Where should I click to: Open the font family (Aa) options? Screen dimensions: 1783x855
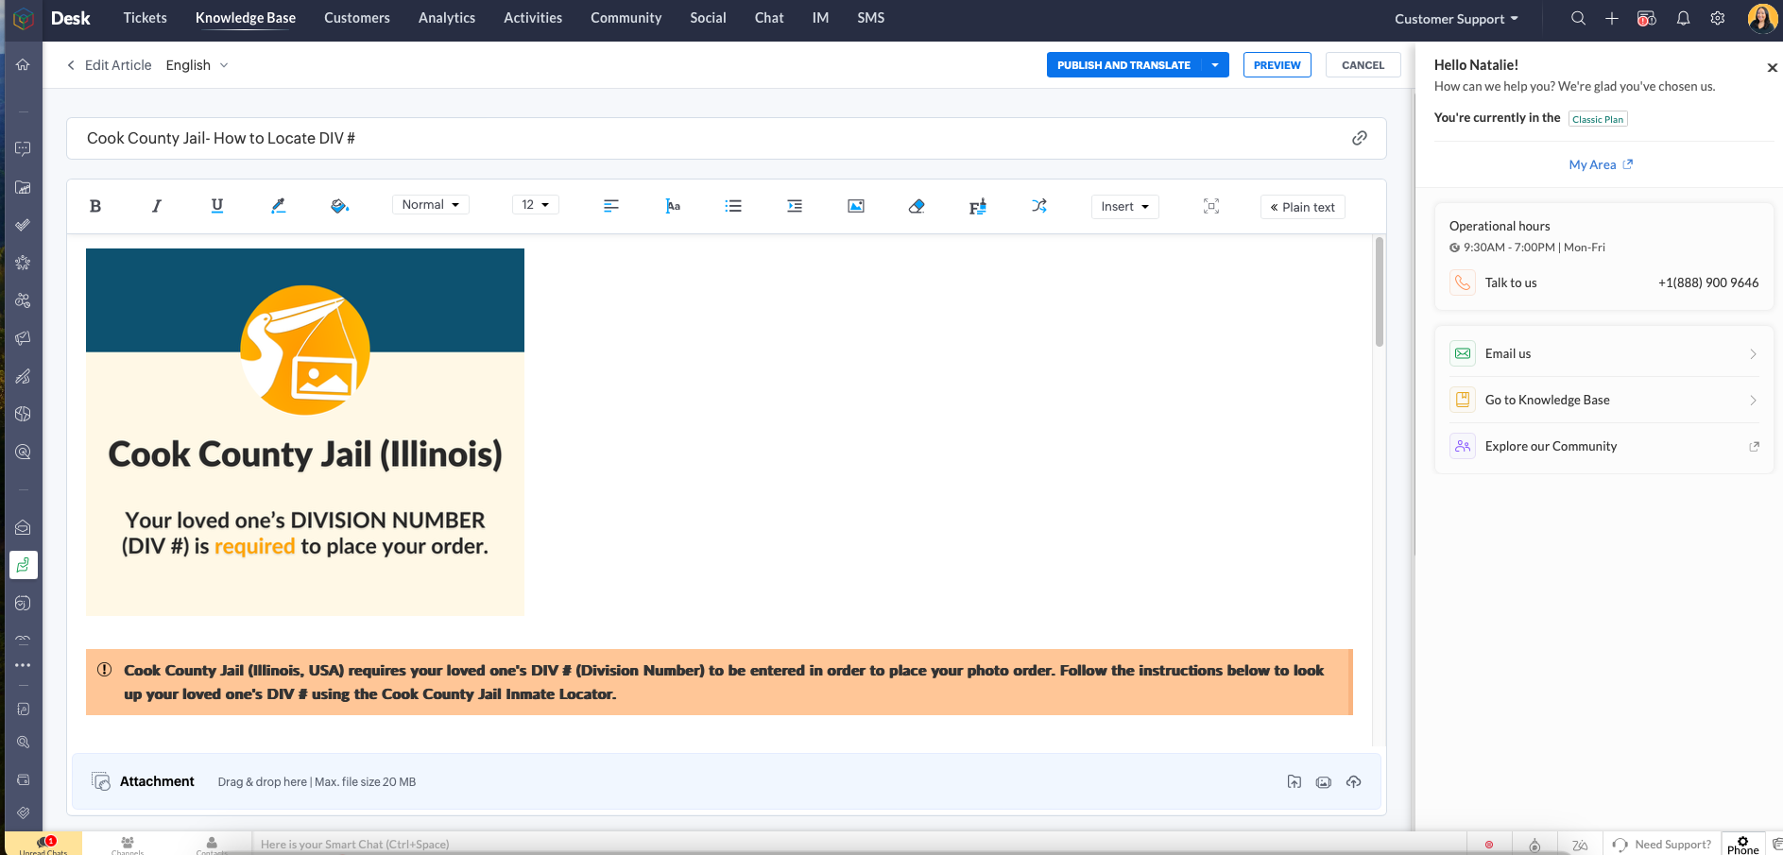(x=673, y=206)
